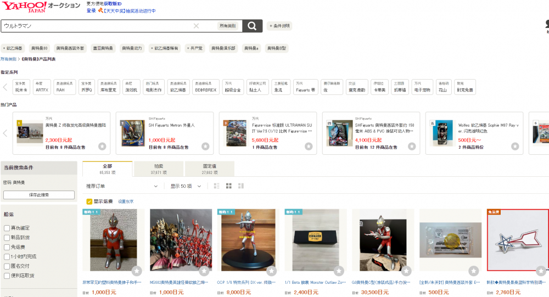549x297 pixels.
Task: Enable the 匿名交付 filter checkbox
Action: [x=7, y=266]
